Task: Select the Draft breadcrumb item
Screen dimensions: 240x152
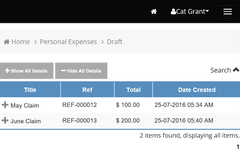Action: (x=115, y=42)
